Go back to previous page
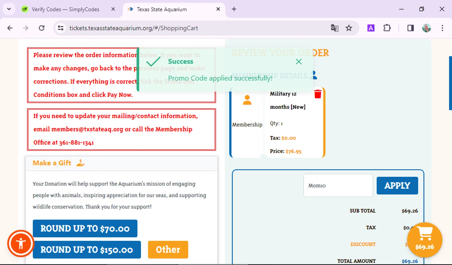The image size is (452, 265). [10, 28]
